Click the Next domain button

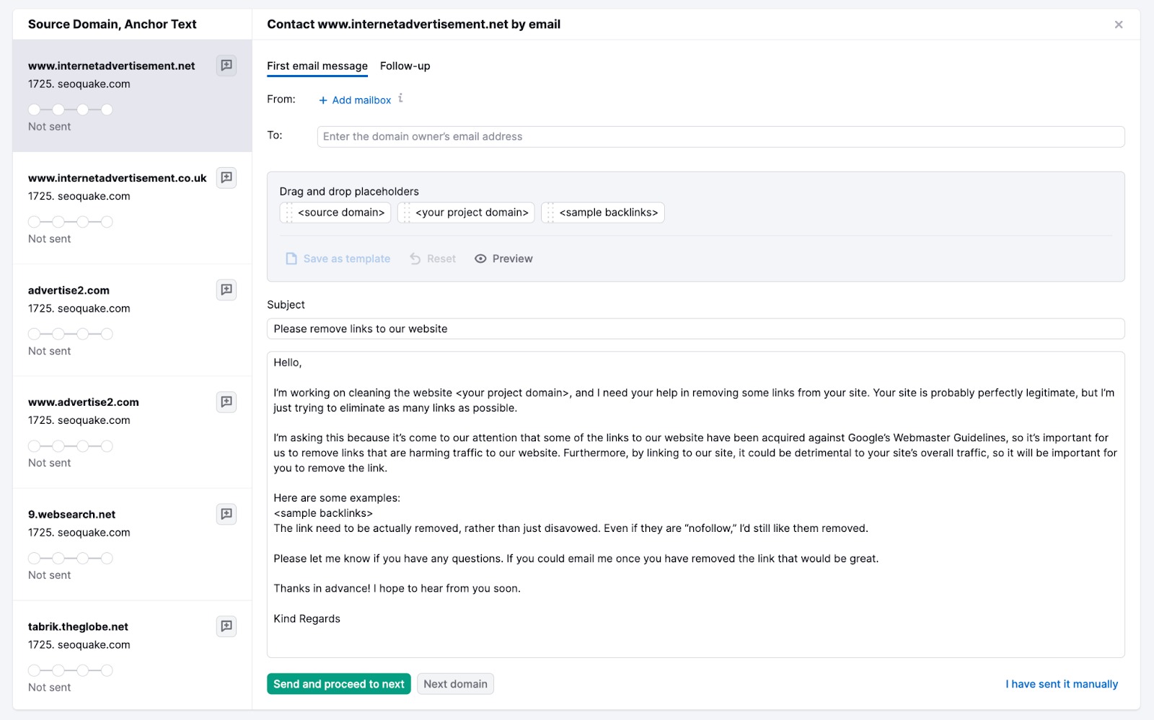(x=455, y=683)
